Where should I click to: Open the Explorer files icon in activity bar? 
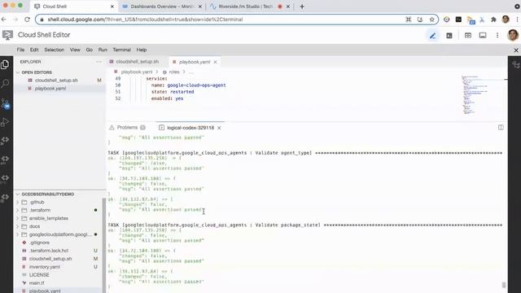(x=5, y=64)
